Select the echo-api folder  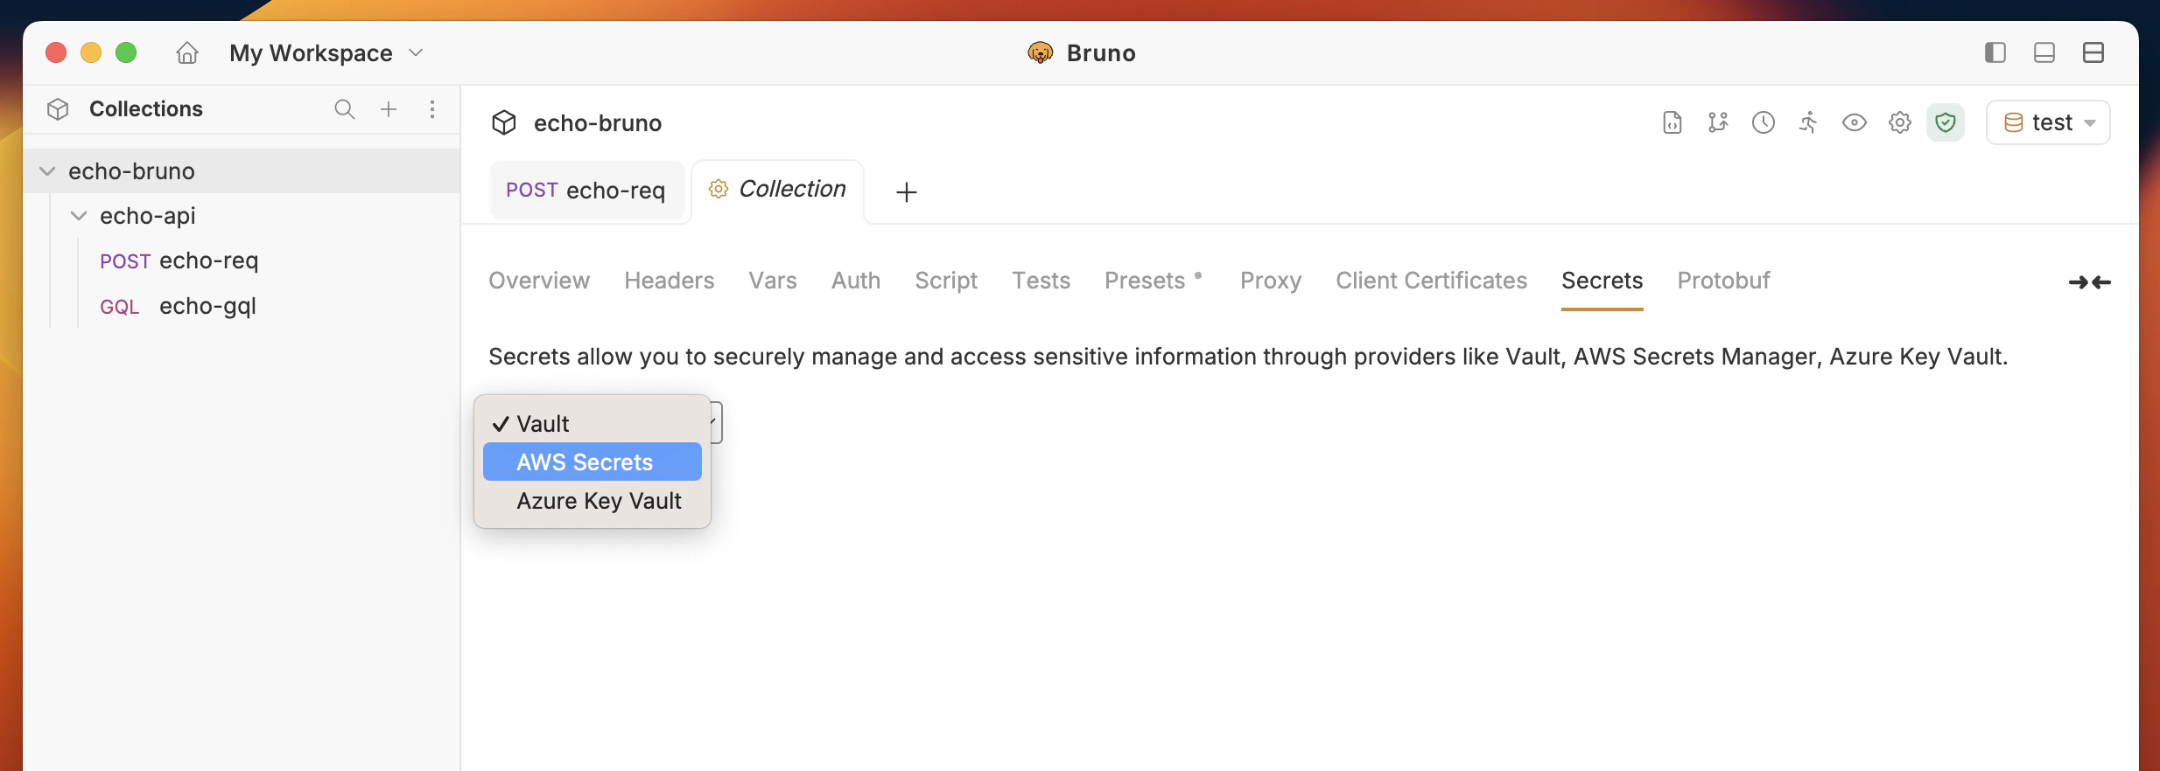tap(148, 216)
